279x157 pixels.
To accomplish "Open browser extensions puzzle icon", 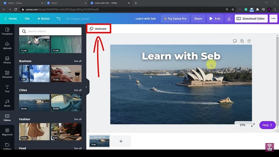I will (x=257, y=9).
